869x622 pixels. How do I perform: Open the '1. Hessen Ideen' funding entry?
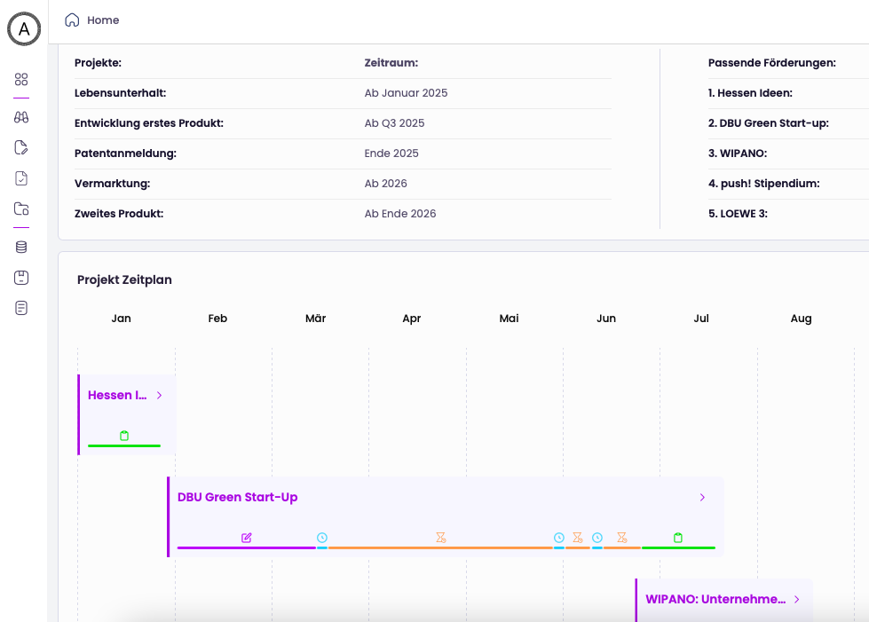pos(750,93)
